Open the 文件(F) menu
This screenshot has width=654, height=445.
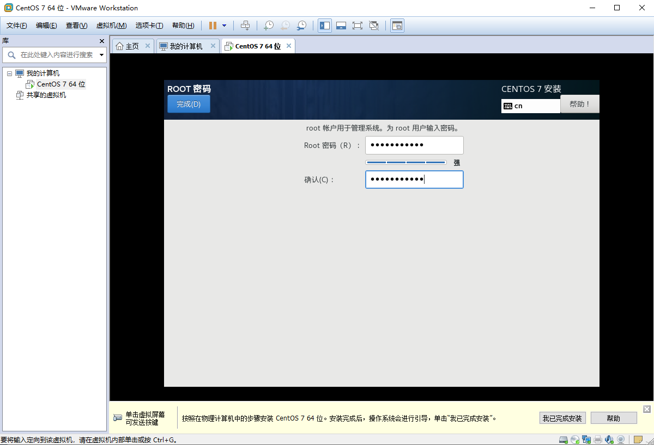16,26
